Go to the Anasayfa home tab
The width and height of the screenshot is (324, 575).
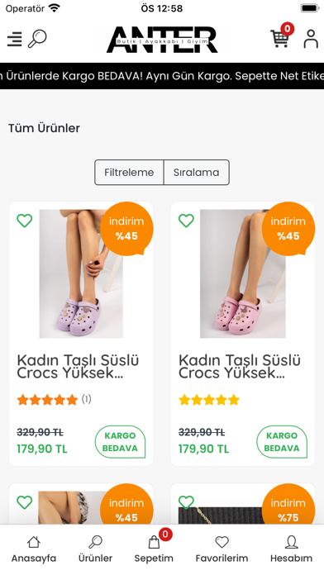[34, 549]
